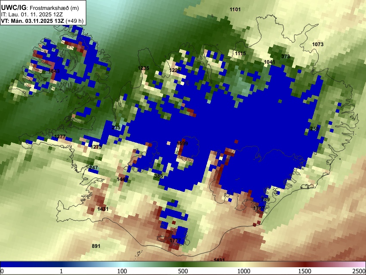Click the value 1115 on the map
The height and width of the screenshot is (275, 366).
[240, 53]
